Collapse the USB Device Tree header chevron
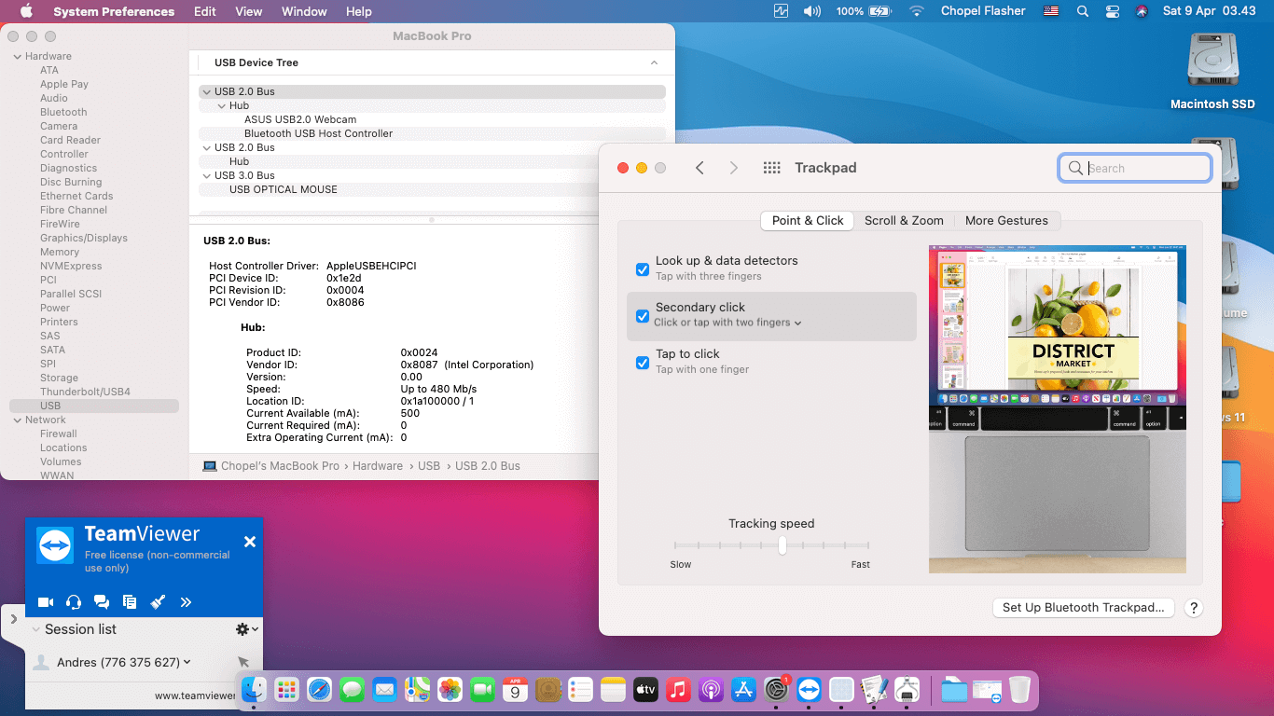This screenshot has height=716, width=1274. [654, 62]
